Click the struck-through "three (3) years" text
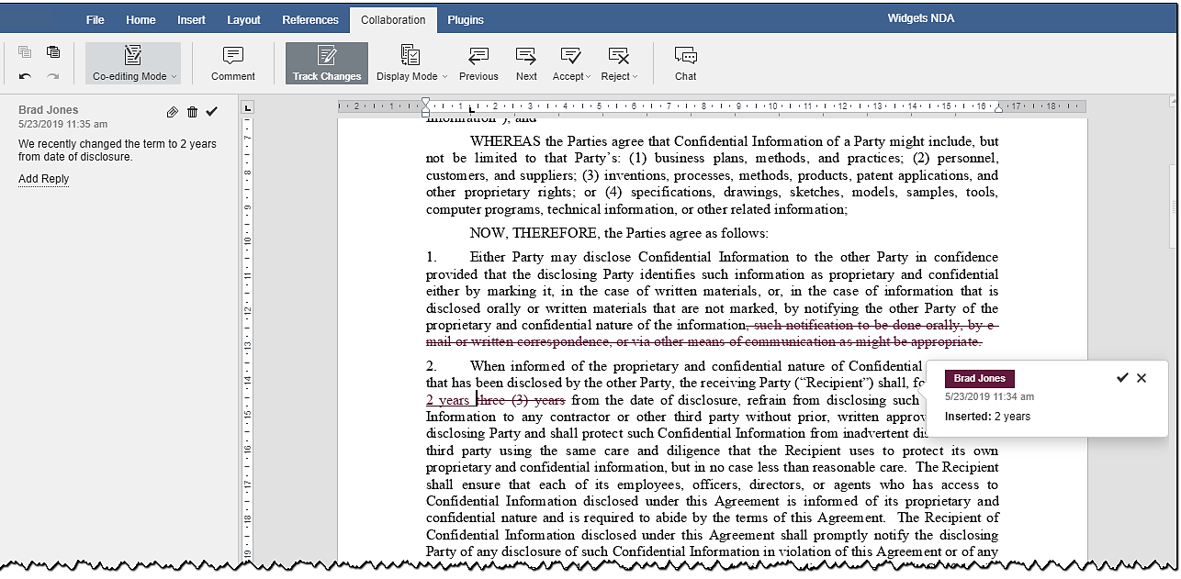This screenshot has height=579, width=1181. 521,400
